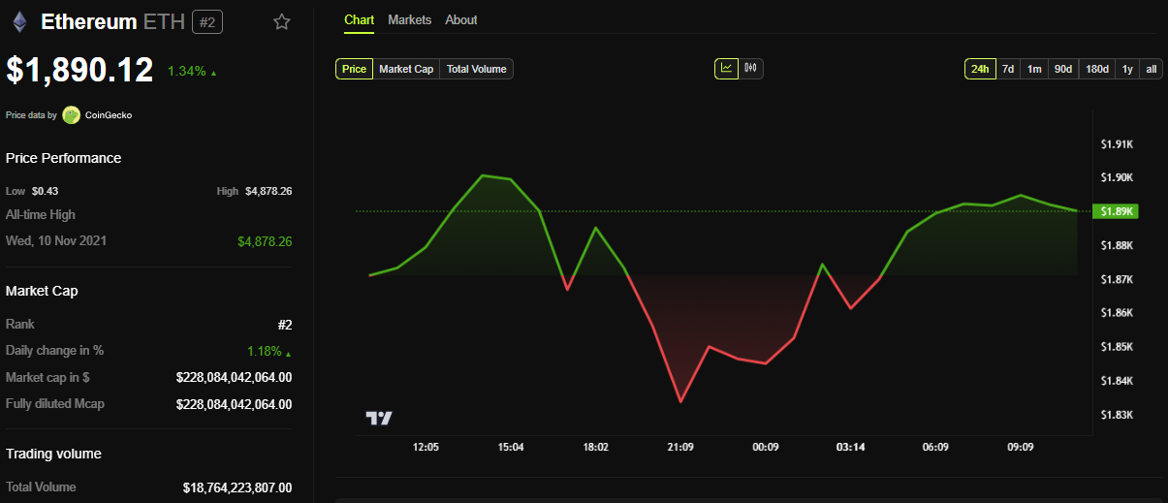Click the $1.91K price axis label
Viewport: 1168px width, 503px height.
click(x=1117, y=144)
